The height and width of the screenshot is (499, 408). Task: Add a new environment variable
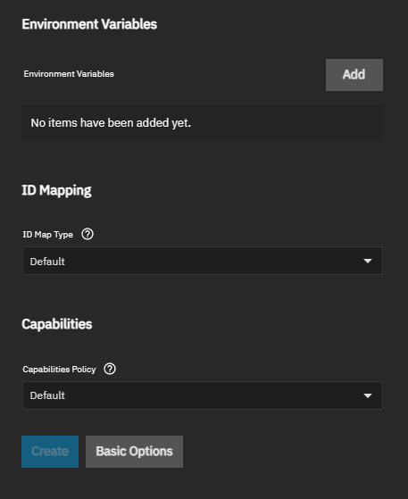(354, 75)
